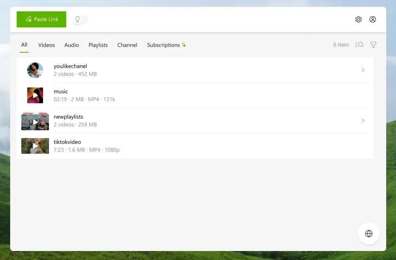Open the newplaylists thumbnail
396x260 pixels.
point(35,121)
